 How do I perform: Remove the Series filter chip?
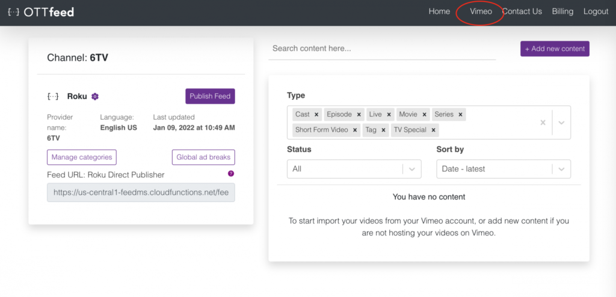[x=461, y=114]
